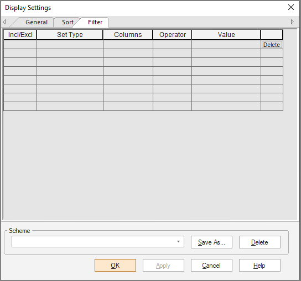Delete the selected scheme
The height and width of the screenshot is (281, 301).
260,242
